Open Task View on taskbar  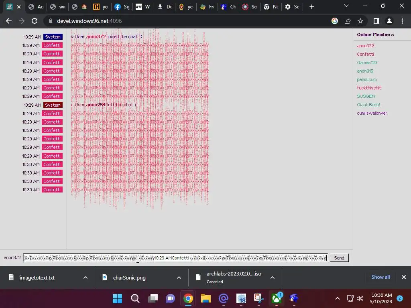153,298
